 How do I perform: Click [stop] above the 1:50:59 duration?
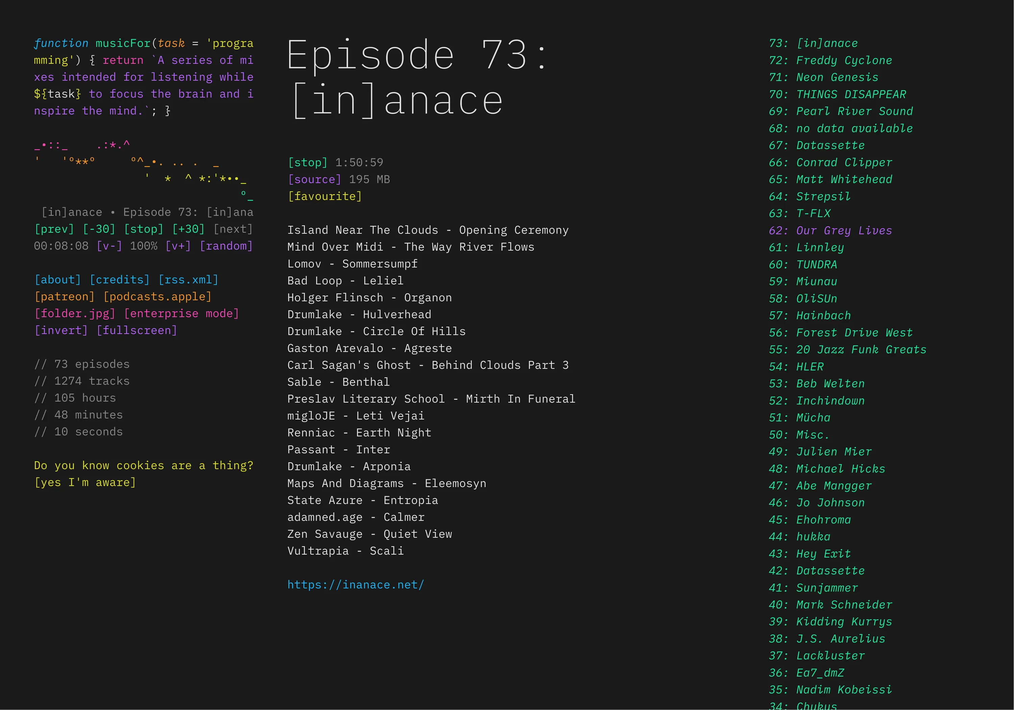coord(307,162)
